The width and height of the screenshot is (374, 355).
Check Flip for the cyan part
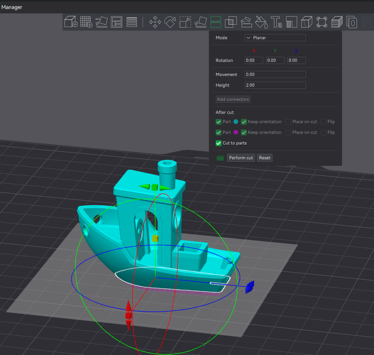tap(324, 122)
